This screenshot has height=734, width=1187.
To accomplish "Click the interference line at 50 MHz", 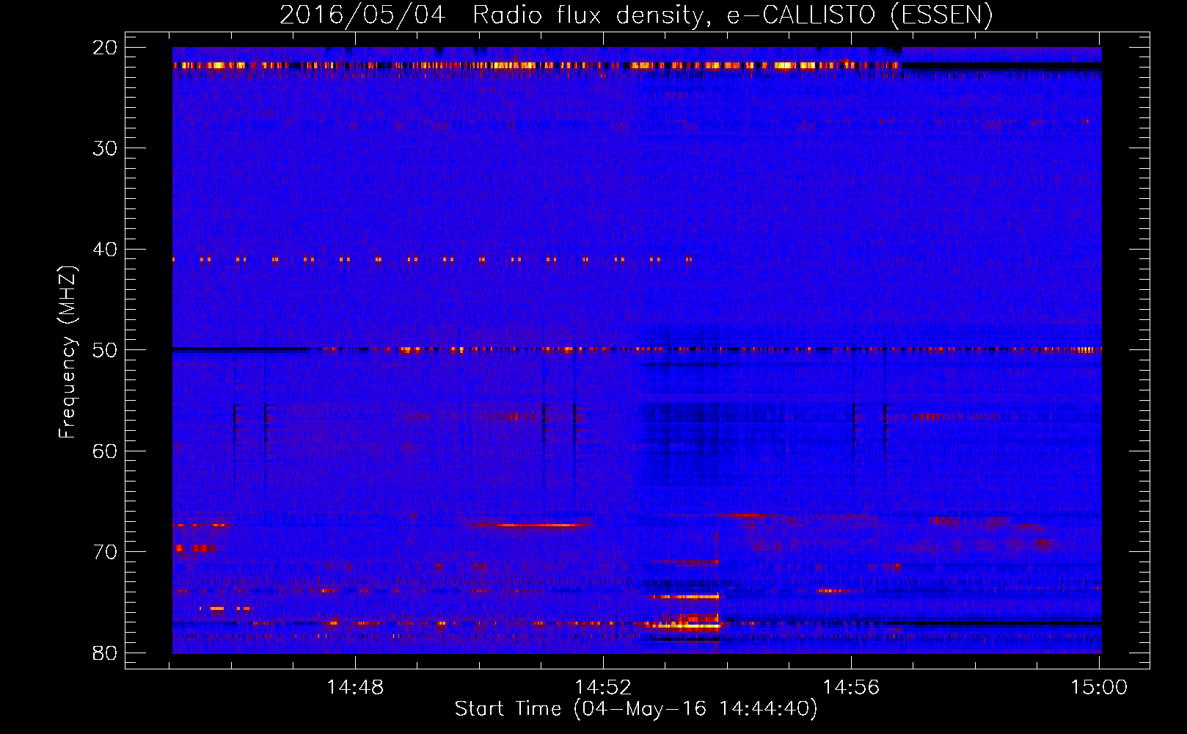I will tap(637, 349).
